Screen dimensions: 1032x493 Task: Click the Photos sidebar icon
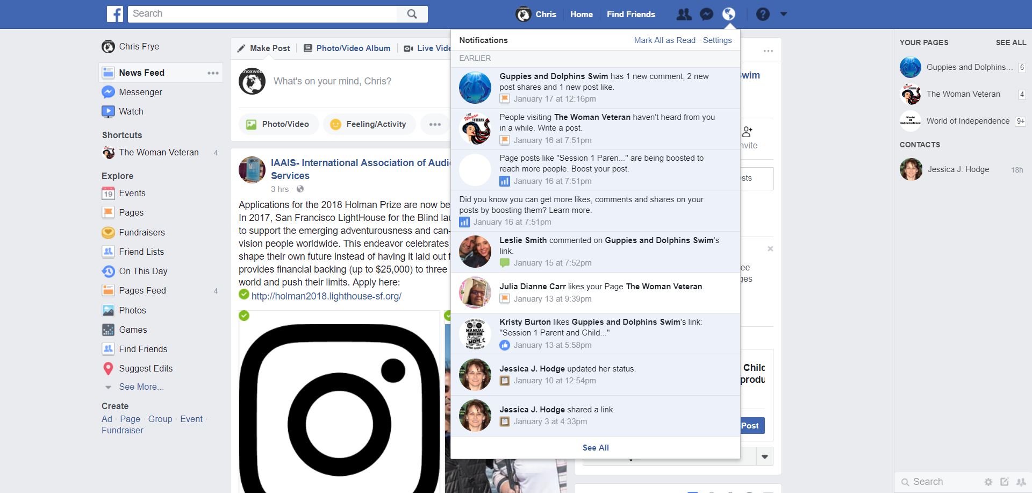tap(108, 310)
